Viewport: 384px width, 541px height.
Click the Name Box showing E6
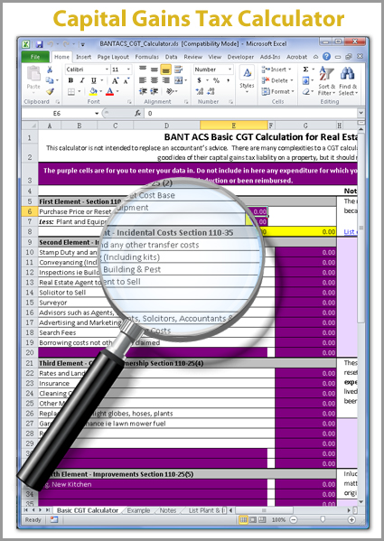[x=58, y=113]
